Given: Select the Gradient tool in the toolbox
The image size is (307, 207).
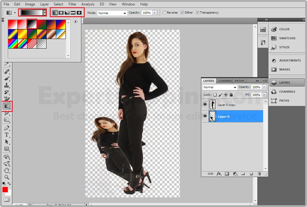Looking at the screenshot, I should 7,106.
